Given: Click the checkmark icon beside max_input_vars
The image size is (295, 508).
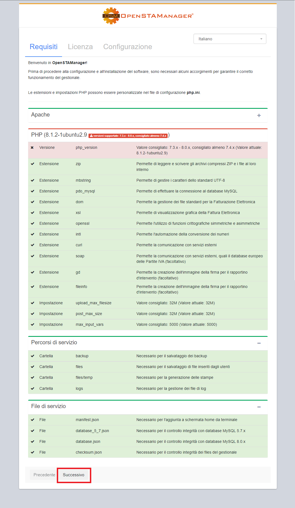Looking at the screenshot, I should pyautogui.click(x=33, y=325).
